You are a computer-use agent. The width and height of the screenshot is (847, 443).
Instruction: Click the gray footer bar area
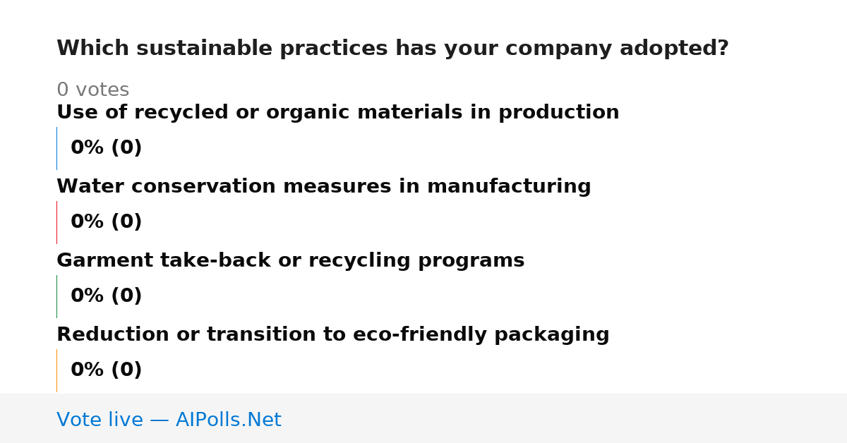(x=423, y=418)
